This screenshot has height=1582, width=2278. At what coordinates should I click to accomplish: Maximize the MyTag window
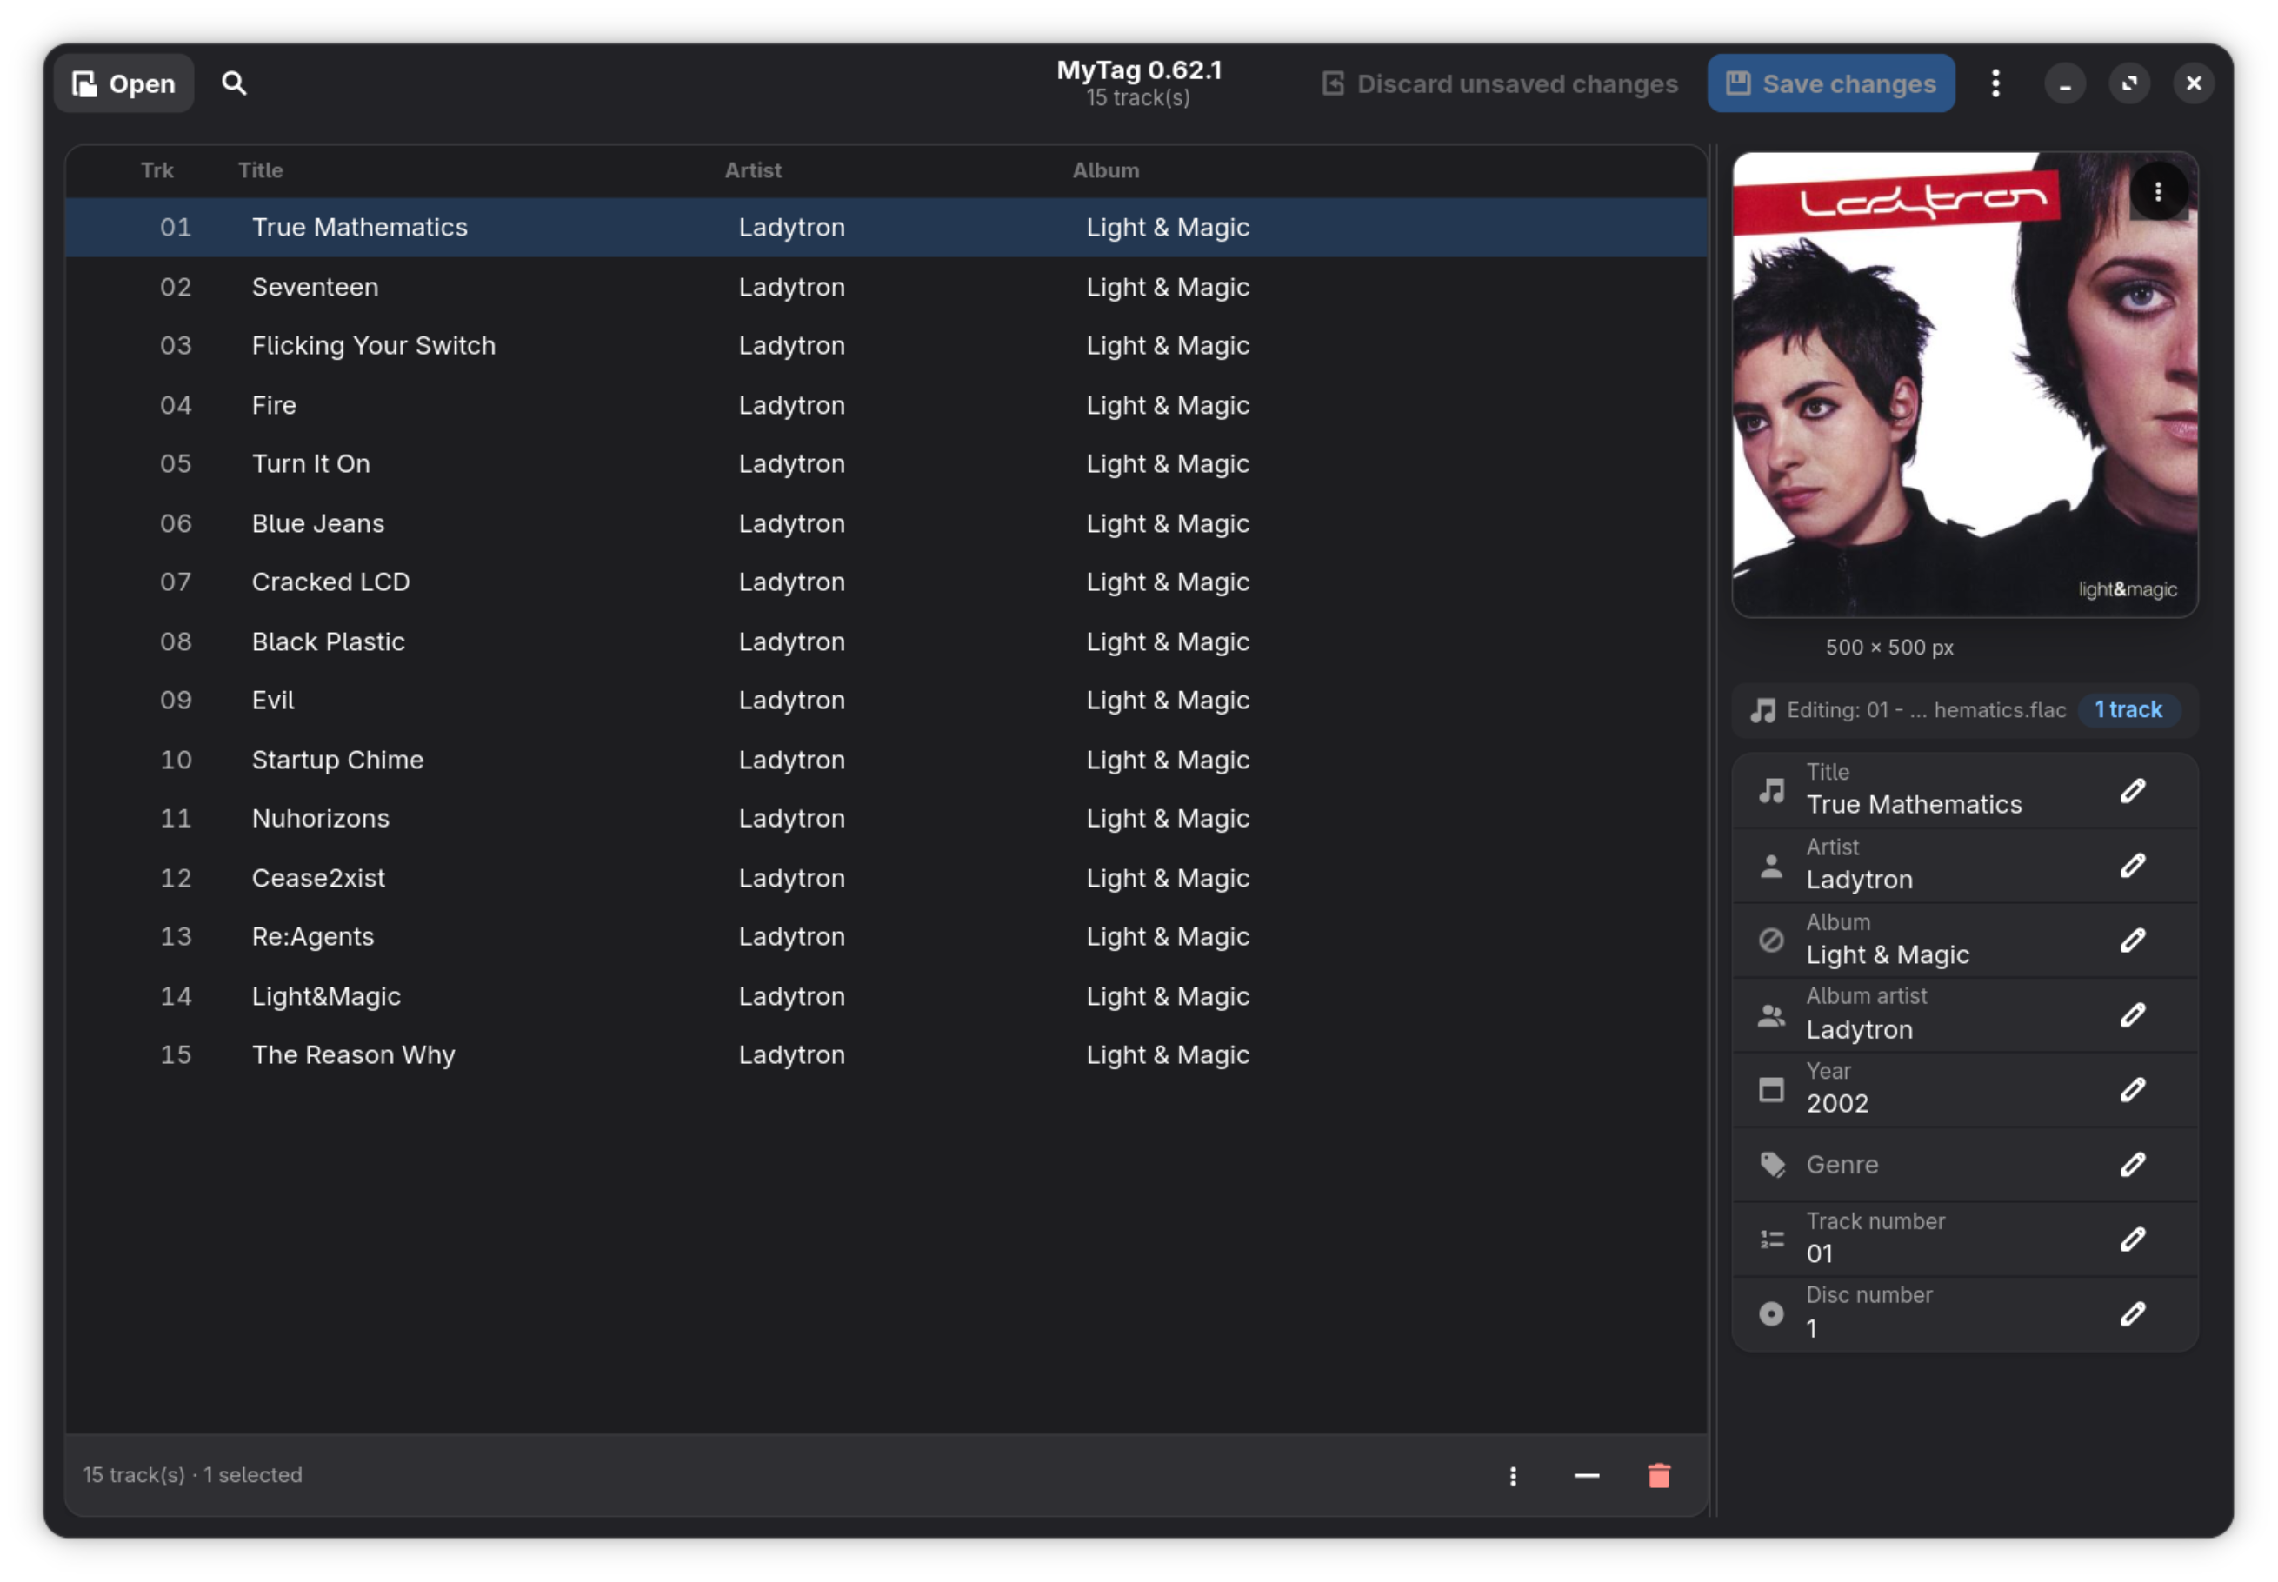(x=2128, y=83)
